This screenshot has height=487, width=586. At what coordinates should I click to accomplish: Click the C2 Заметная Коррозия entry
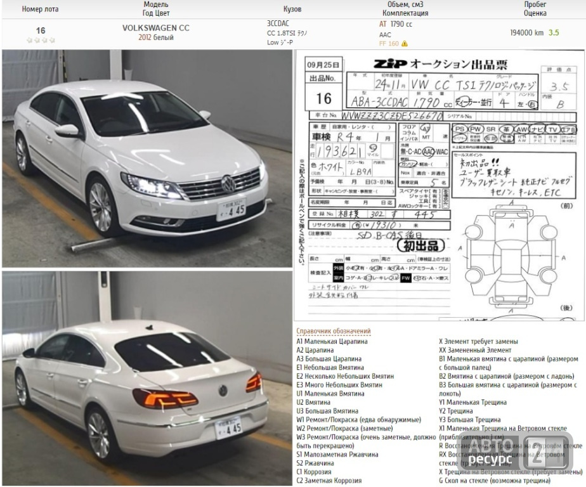[x=329, y=481]
